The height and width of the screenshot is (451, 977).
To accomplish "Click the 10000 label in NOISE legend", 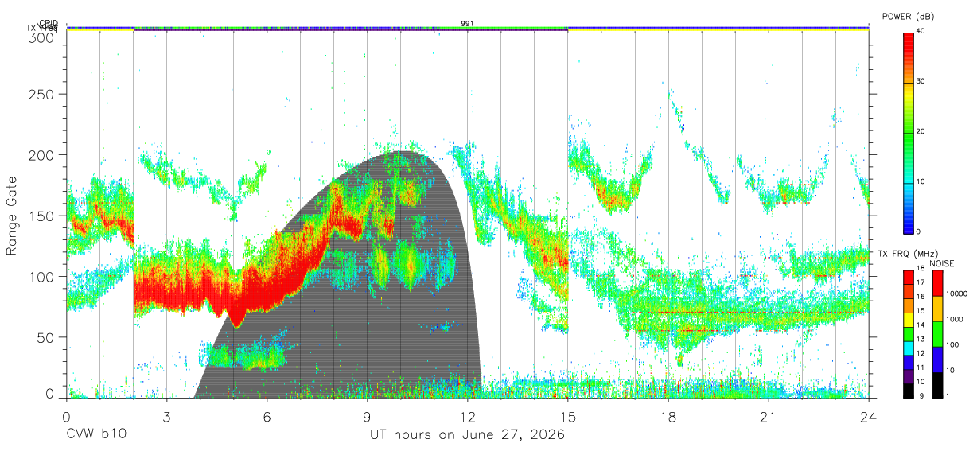I will (957, 295).
